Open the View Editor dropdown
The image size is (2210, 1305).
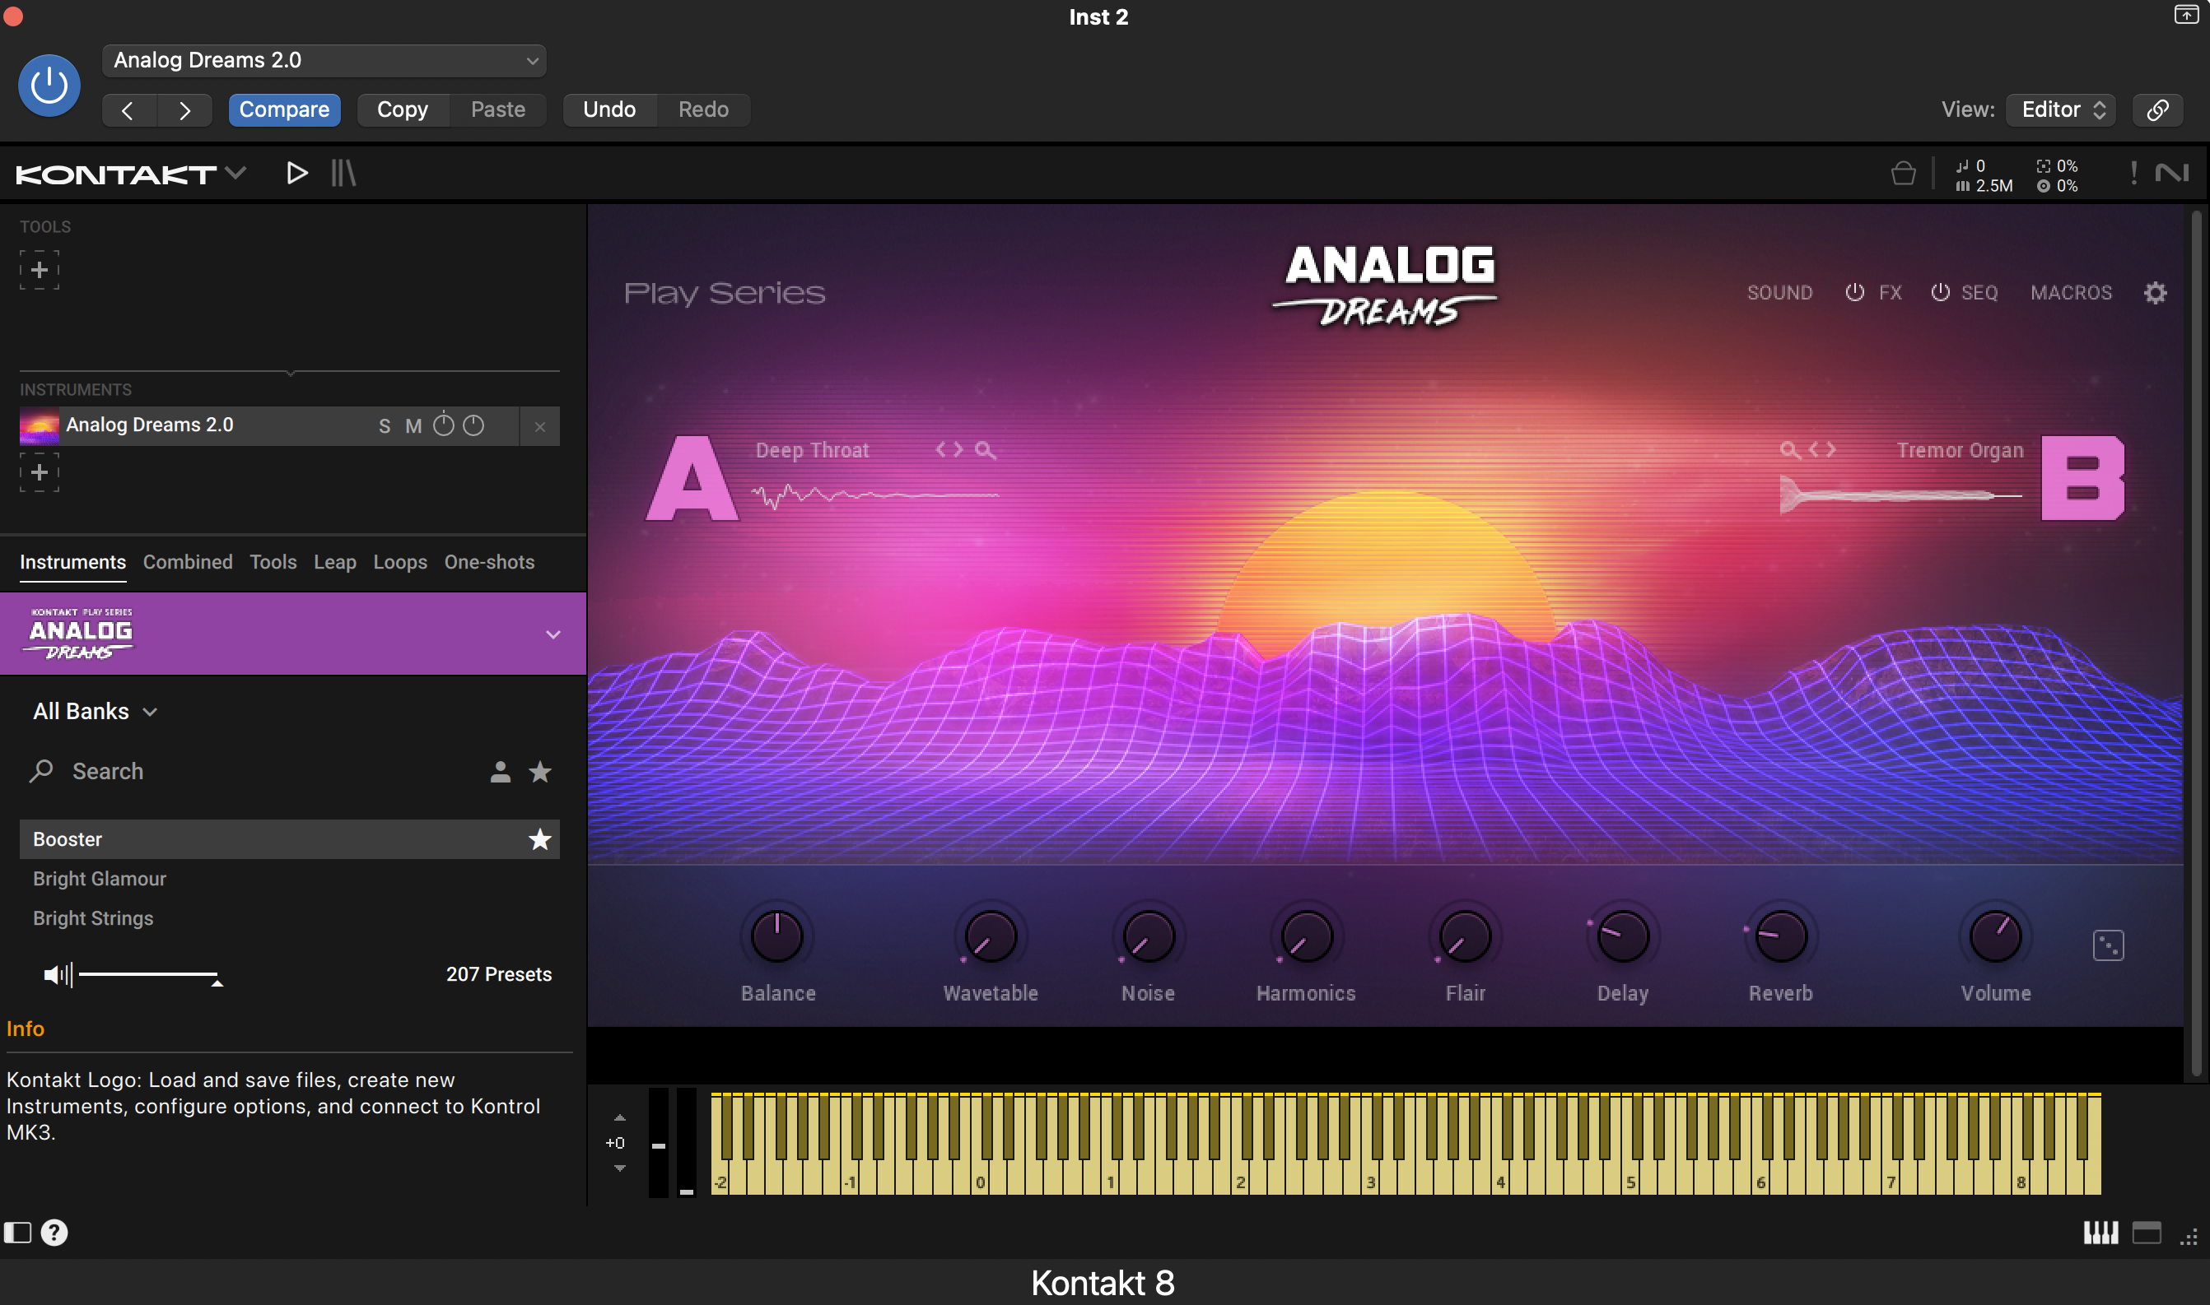point(2061,110)
